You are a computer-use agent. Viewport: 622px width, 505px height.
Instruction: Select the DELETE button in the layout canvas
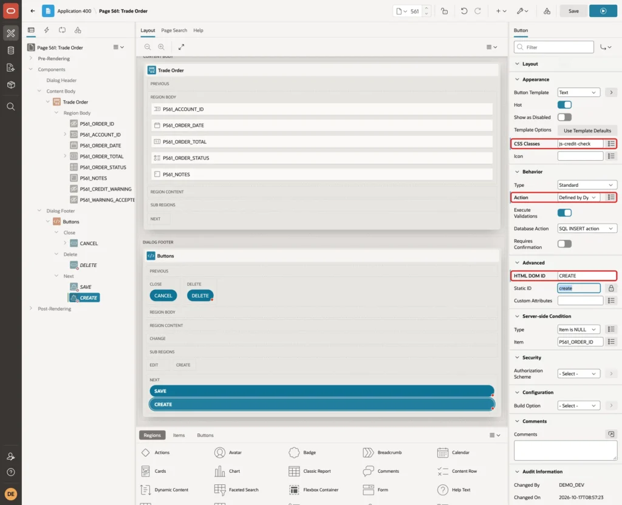pos(200,296)
